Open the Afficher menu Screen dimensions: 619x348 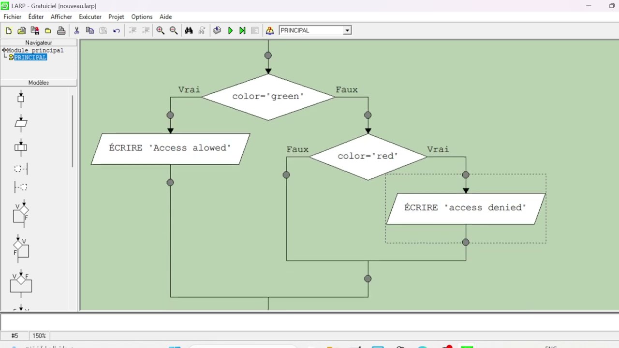[61, 16]
